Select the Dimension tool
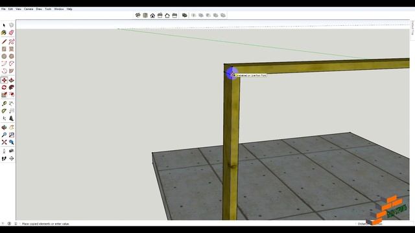 click(12, 104)
